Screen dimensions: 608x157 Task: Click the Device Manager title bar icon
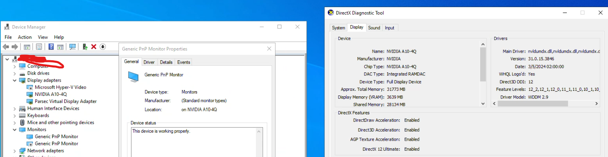pos(7,27)
